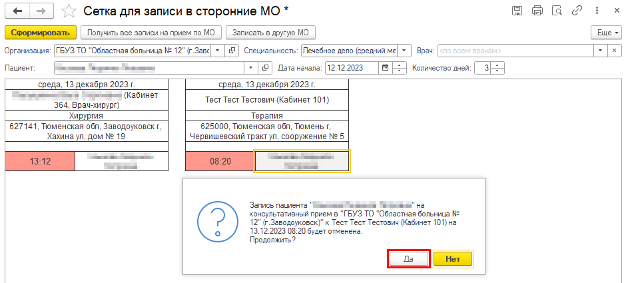Screen dimensions: 628x283
Task: Click the back navigation arrow
Action: (17, 11)
